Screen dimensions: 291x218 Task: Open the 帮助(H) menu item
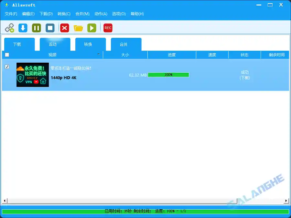137,14
